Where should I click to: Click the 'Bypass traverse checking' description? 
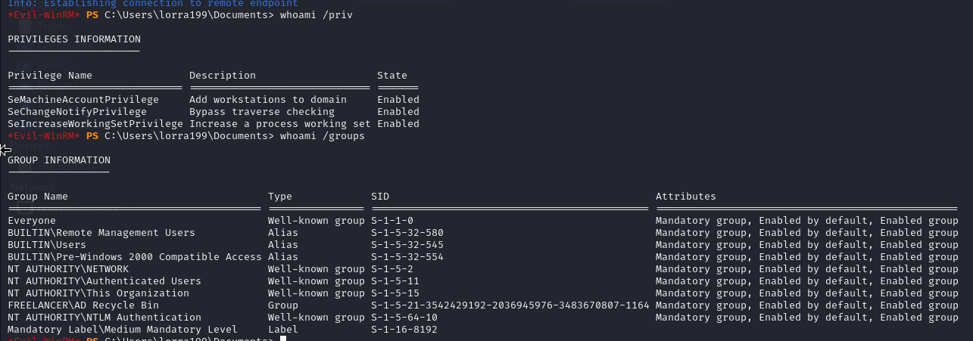pyautogui.click(x=262, y=112)
